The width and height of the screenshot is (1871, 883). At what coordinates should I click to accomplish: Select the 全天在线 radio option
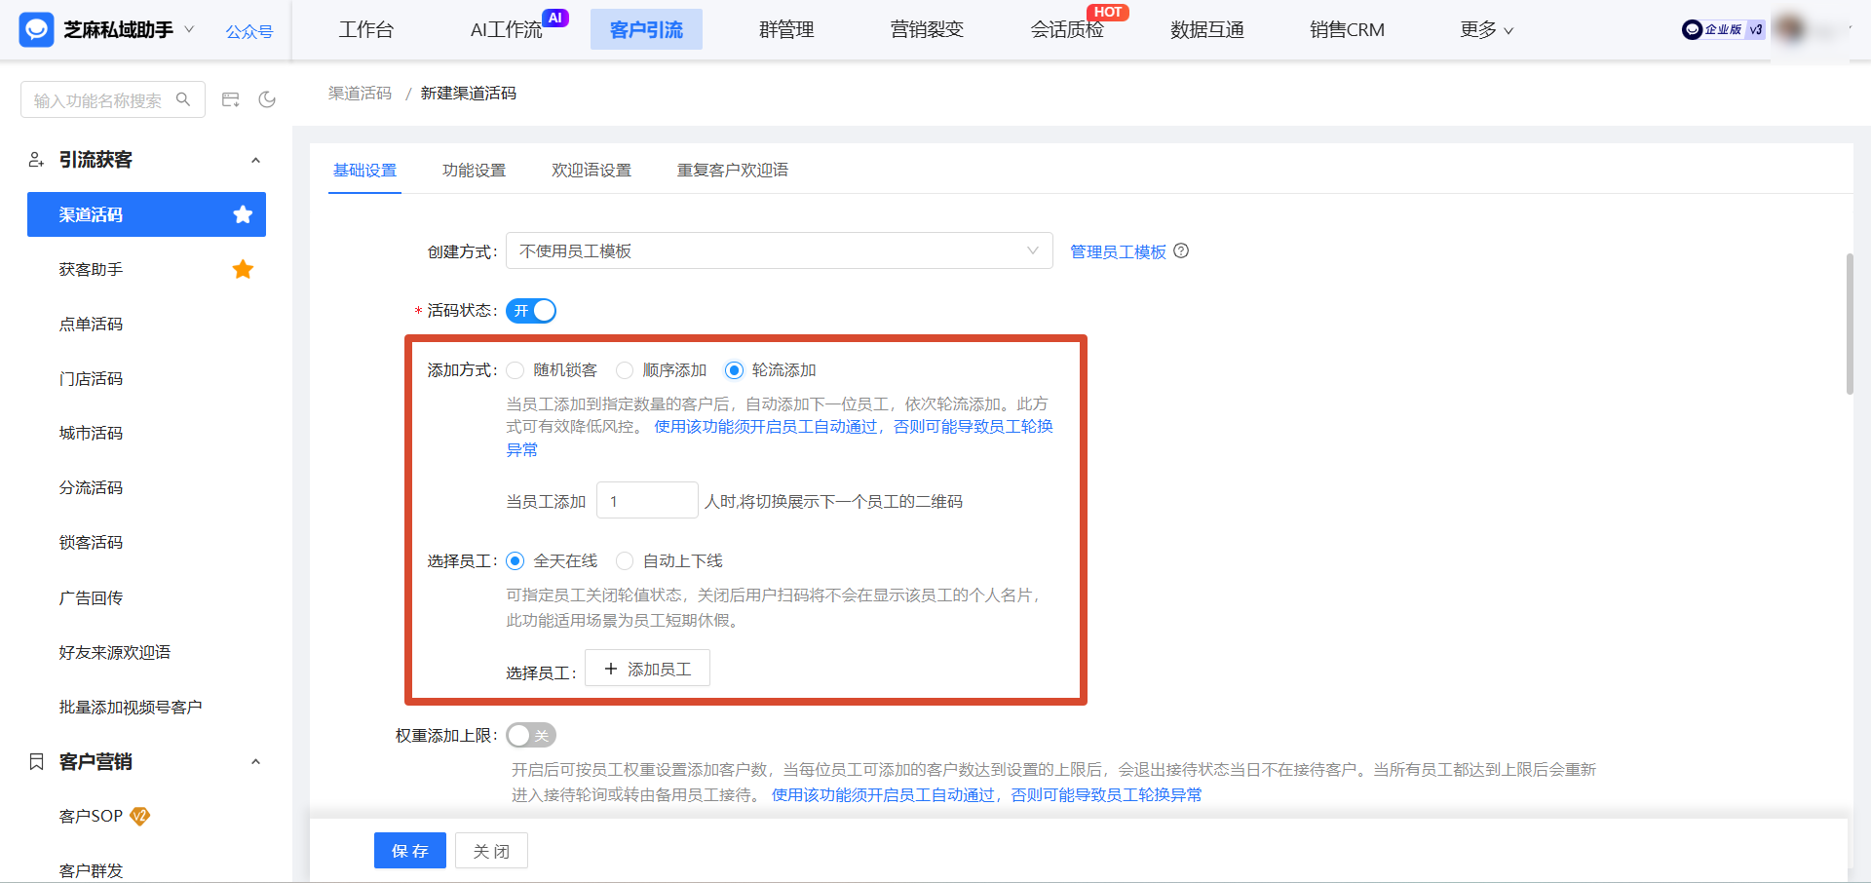coord(515,561)
